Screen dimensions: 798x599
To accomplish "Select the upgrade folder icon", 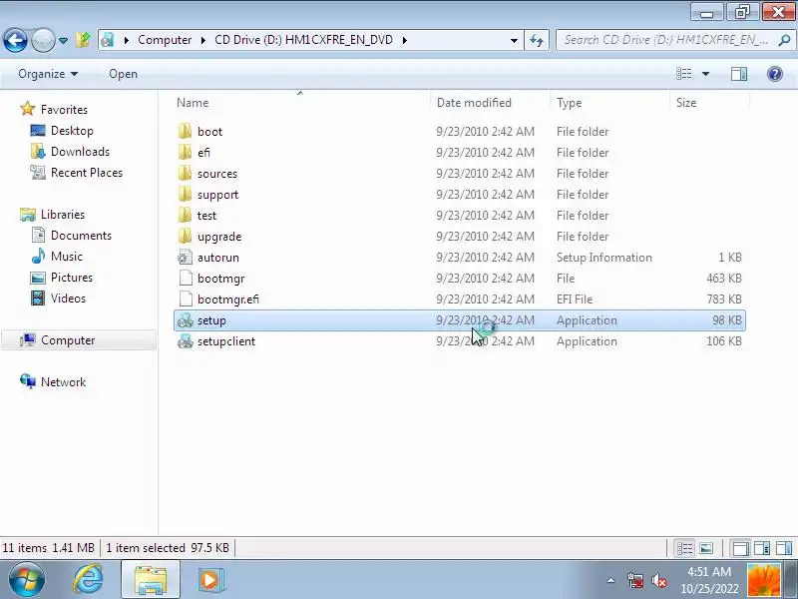I will [186, 236].
